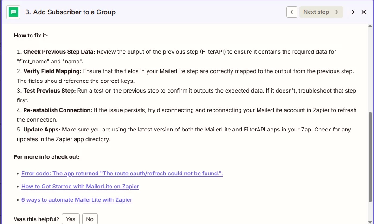374x224 pixels.
Task: Open 6 ways to automate MailerLite link
Action: click(x=77, y=200)
